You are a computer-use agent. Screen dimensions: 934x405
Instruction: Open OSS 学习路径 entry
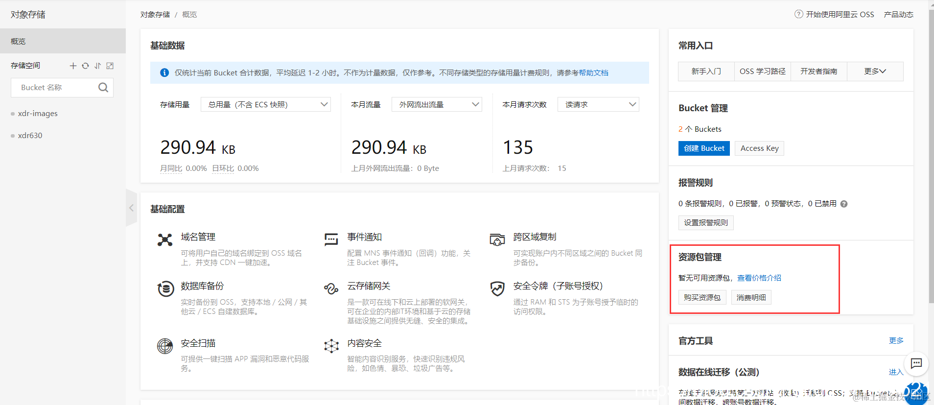point(762,71)
